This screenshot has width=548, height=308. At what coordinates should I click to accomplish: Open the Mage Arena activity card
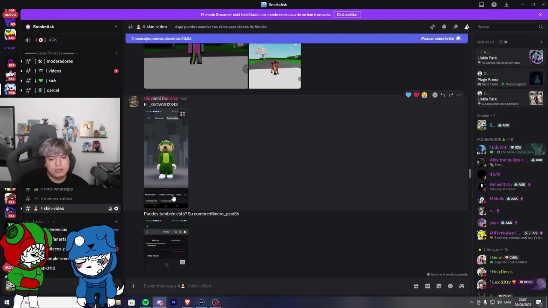510,79
